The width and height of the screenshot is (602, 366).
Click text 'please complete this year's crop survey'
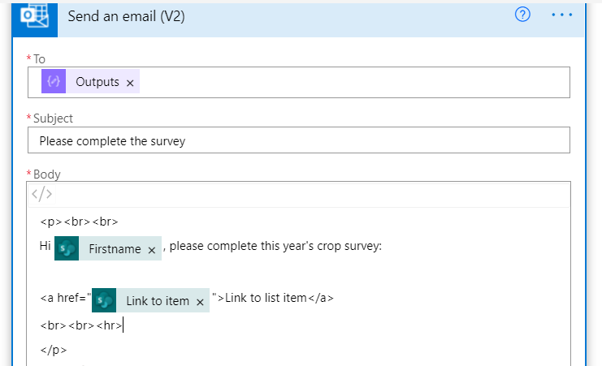276,247
